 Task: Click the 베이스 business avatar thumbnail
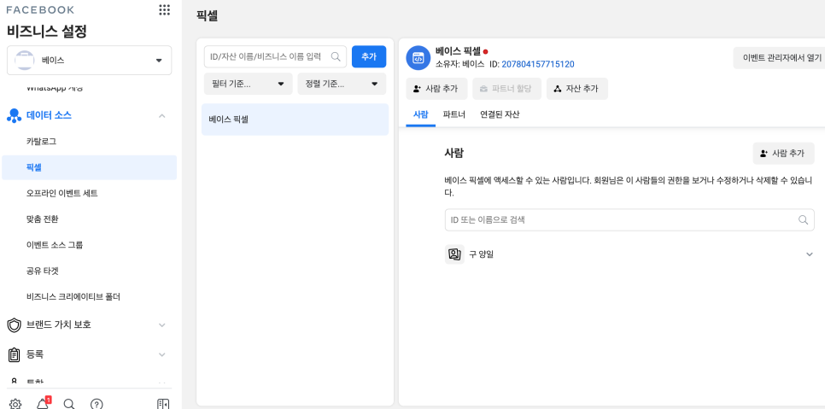pyautogui.click(x=25, y=61)
